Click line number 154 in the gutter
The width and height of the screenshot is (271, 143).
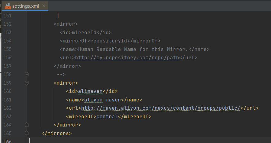(7, 41)
